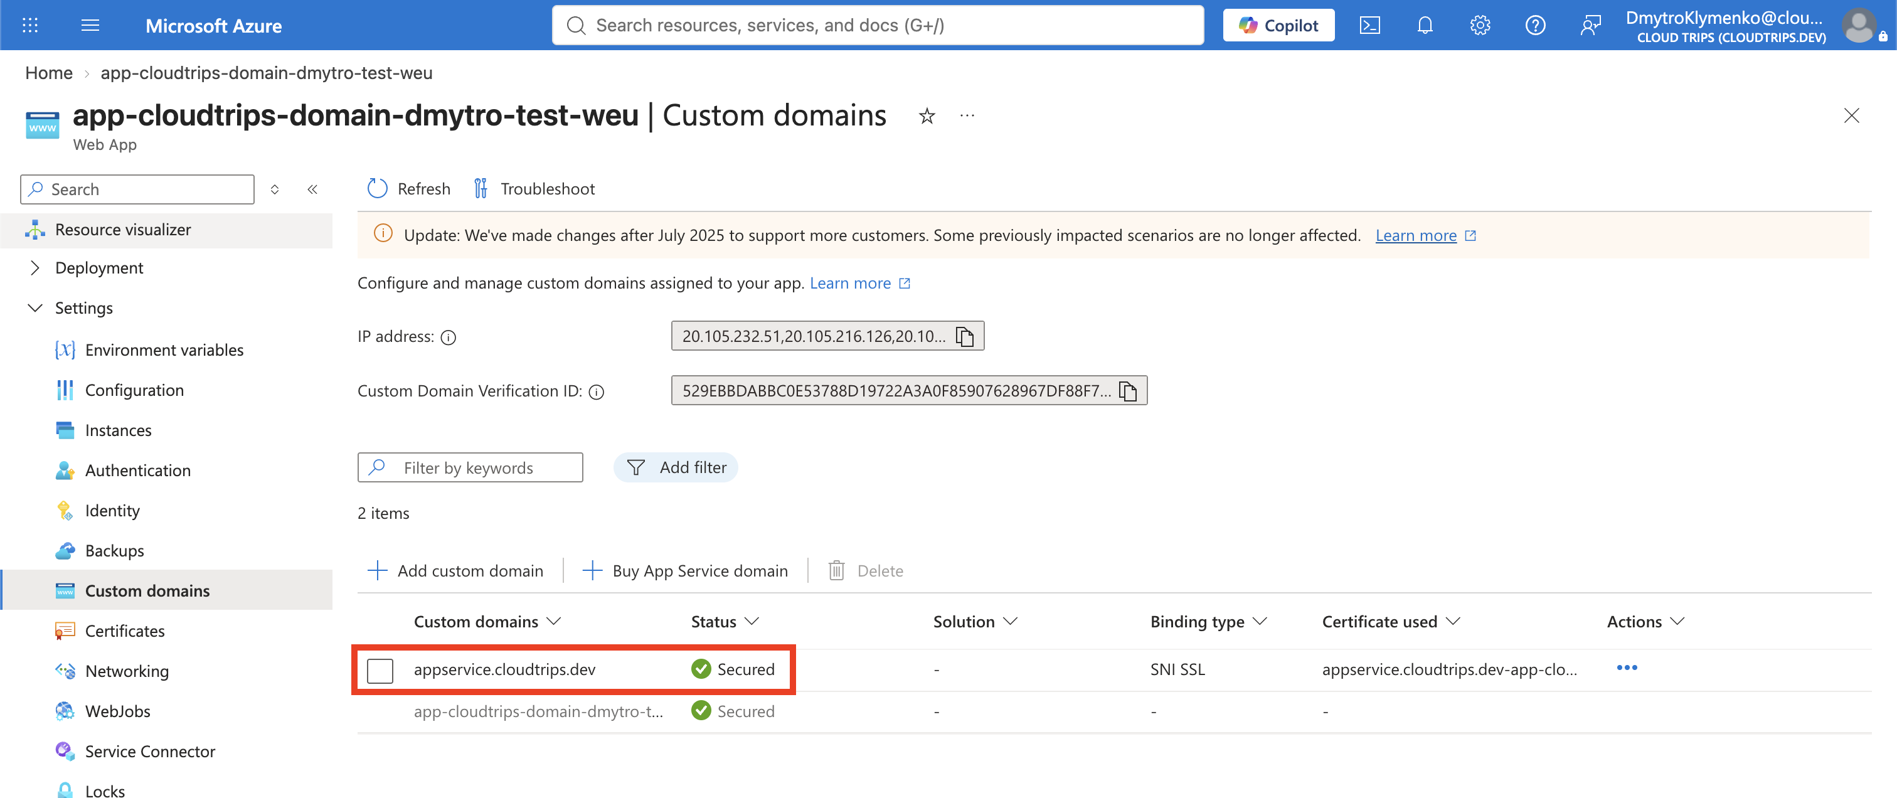
Task: Click appservice.cloudtrips.dev domain name
Action: tap(504, 670)
